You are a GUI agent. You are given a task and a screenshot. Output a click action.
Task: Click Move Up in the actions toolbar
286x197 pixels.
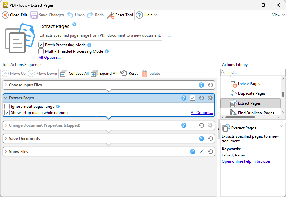(x=14, y=74)
